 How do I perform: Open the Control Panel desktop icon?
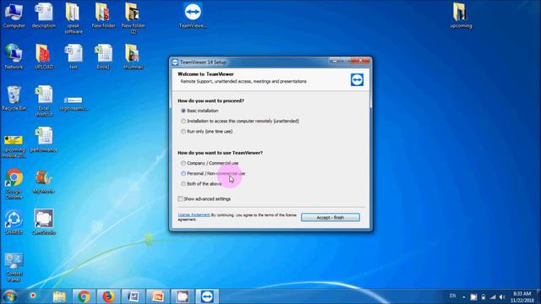[14, 268]
